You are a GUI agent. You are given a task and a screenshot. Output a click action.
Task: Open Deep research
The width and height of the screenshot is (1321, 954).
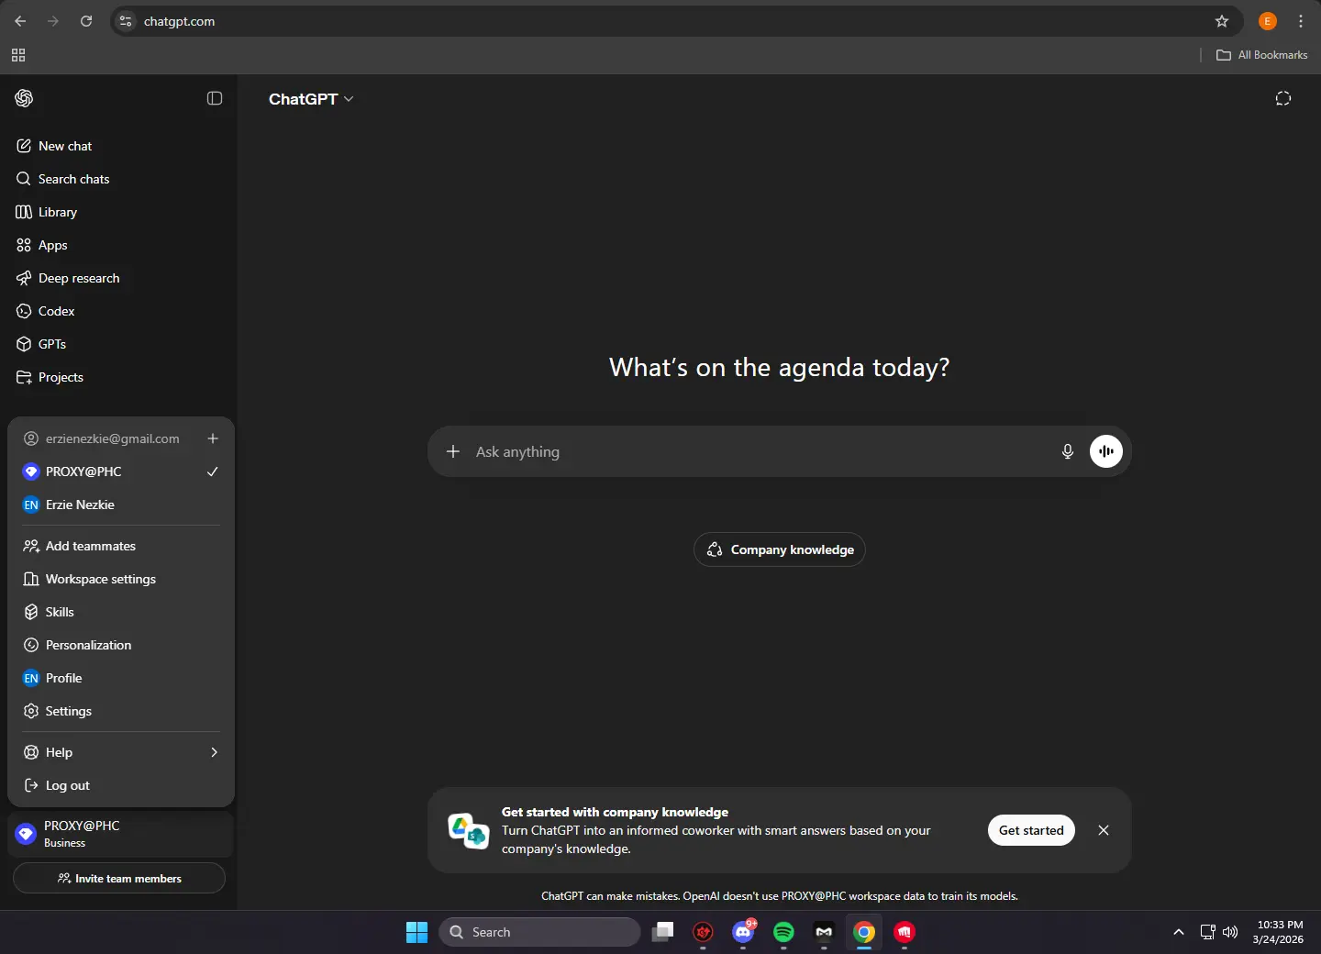coord(118,278)
